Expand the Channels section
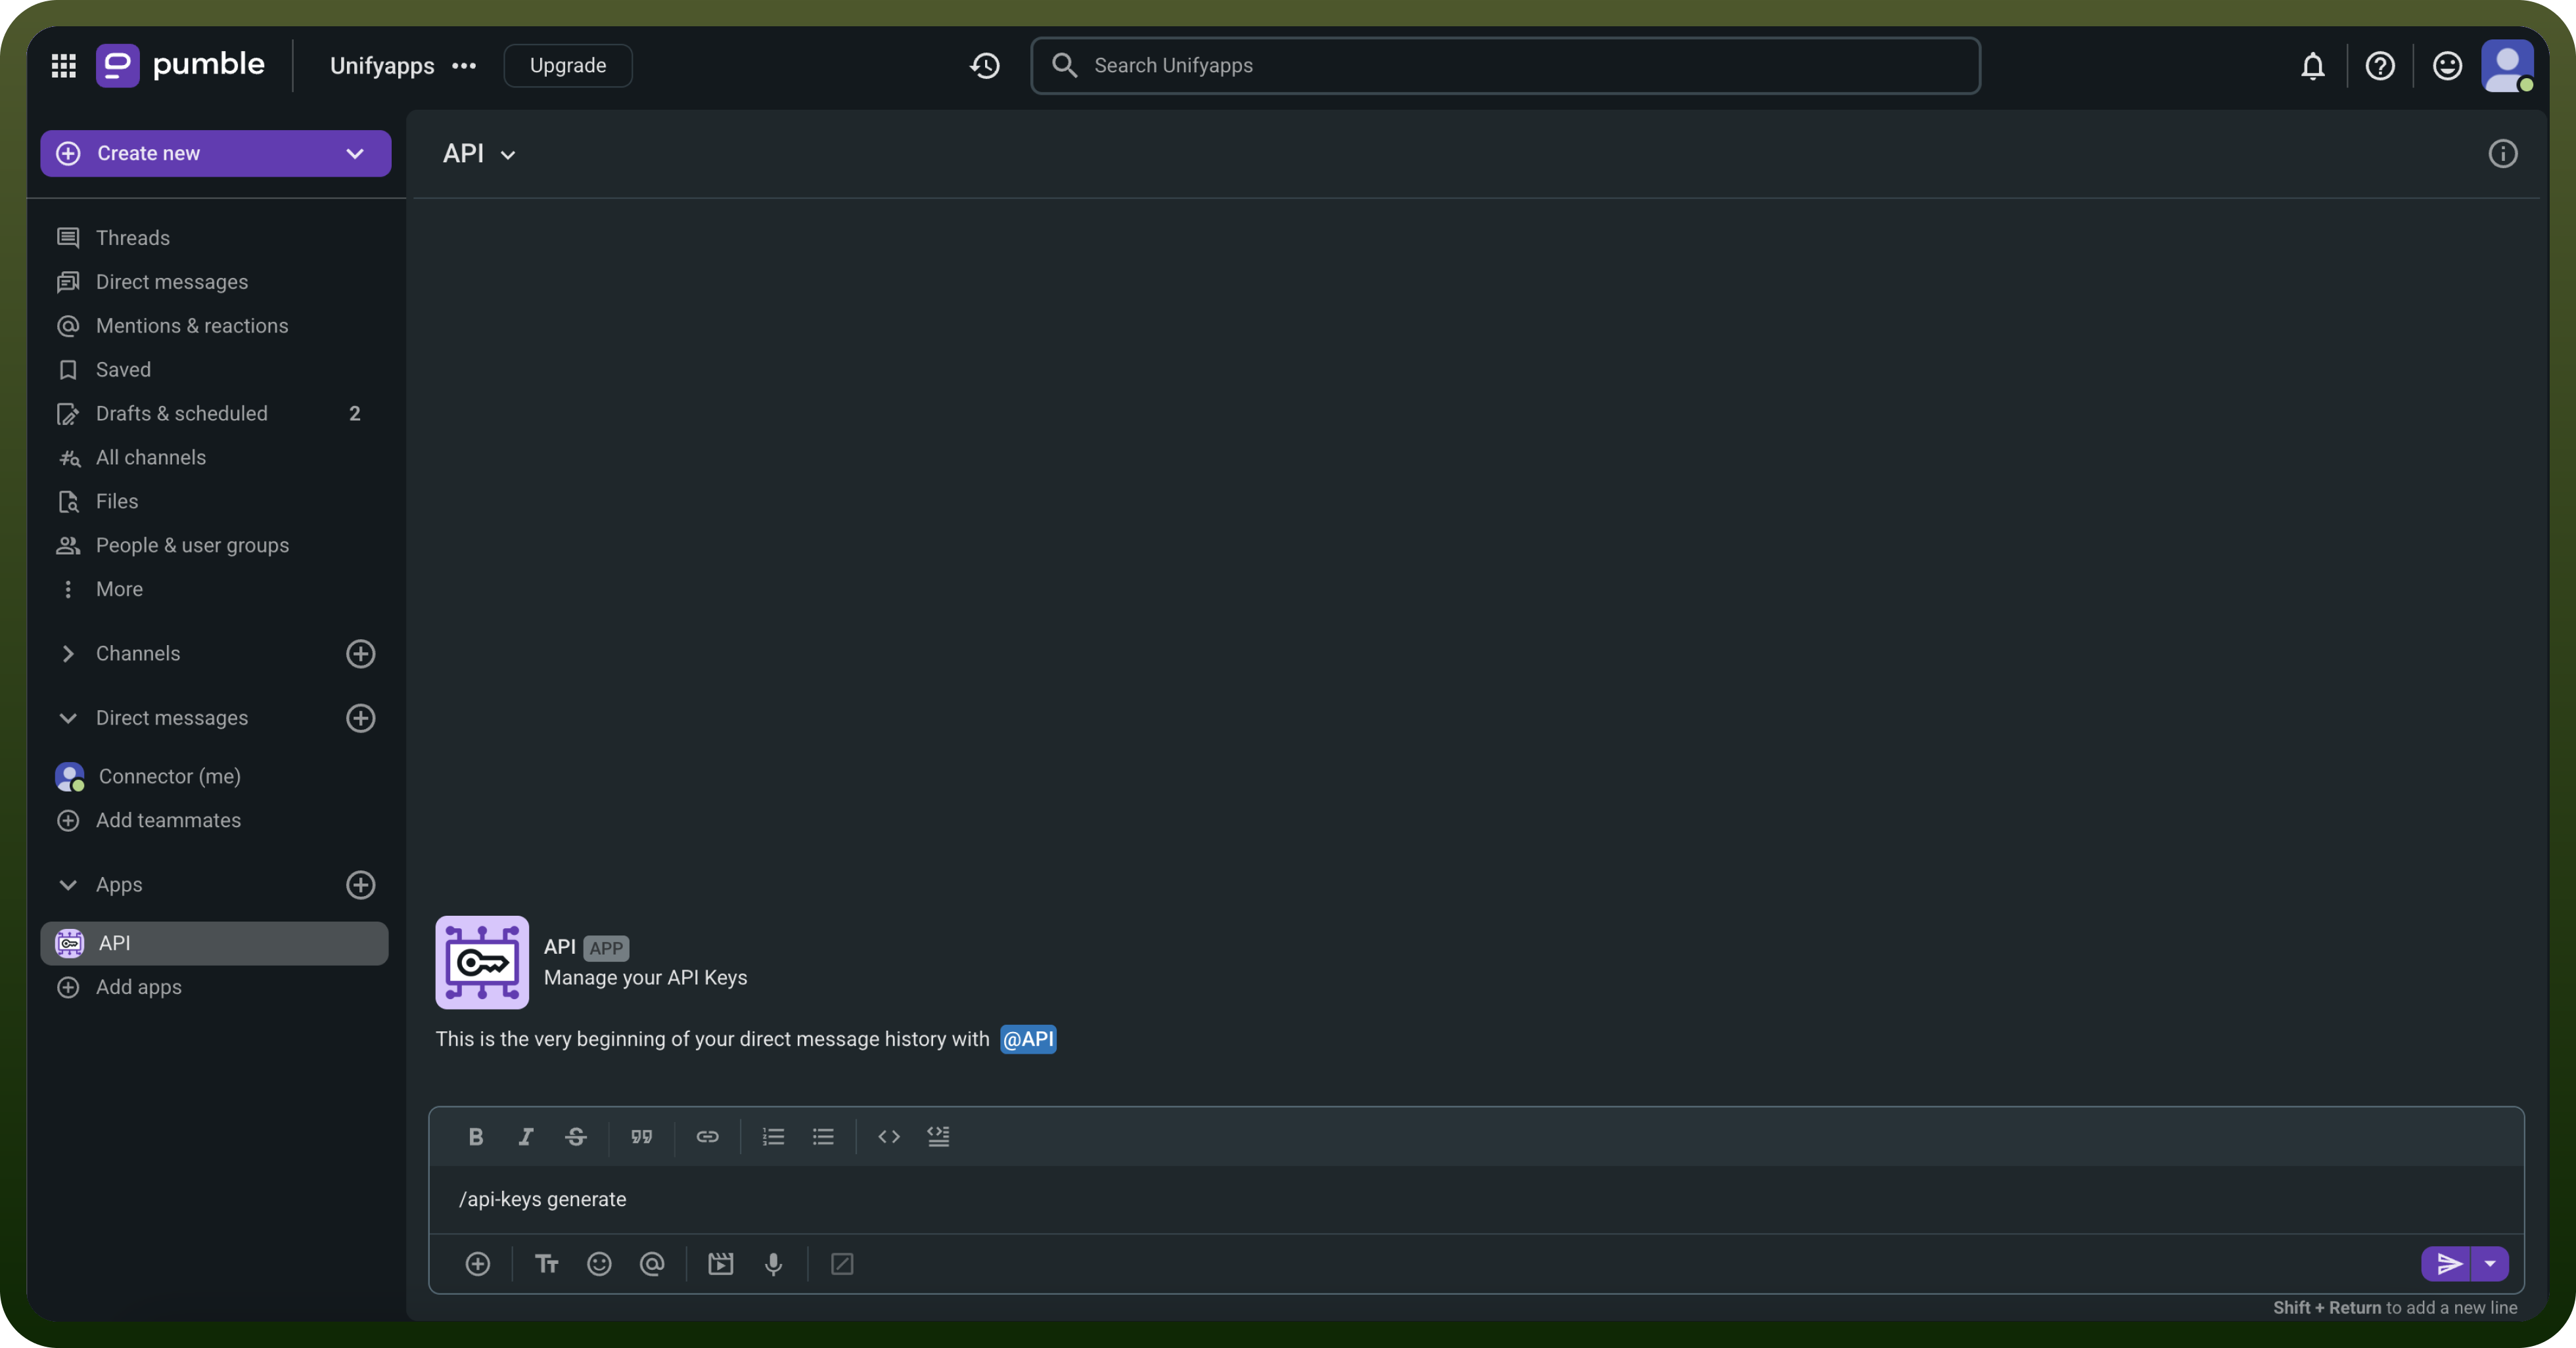This screenshot has height=1348, width=2576. point(68,654)
